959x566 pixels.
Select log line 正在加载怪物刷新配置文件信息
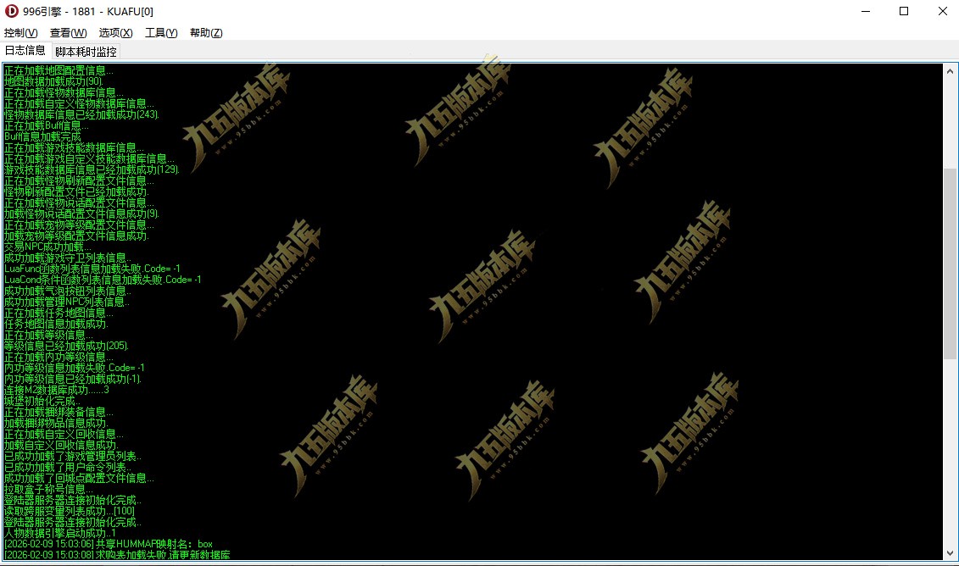(79, 180)
